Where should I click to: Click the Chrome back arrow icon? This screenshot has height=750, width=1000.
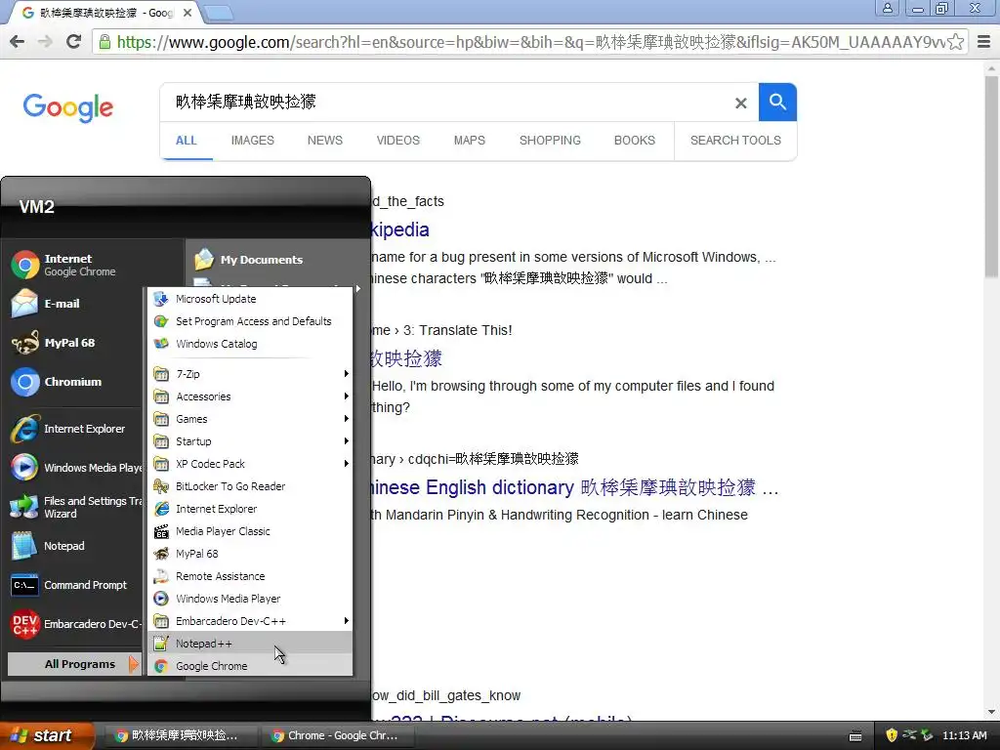tap(18, 42)
